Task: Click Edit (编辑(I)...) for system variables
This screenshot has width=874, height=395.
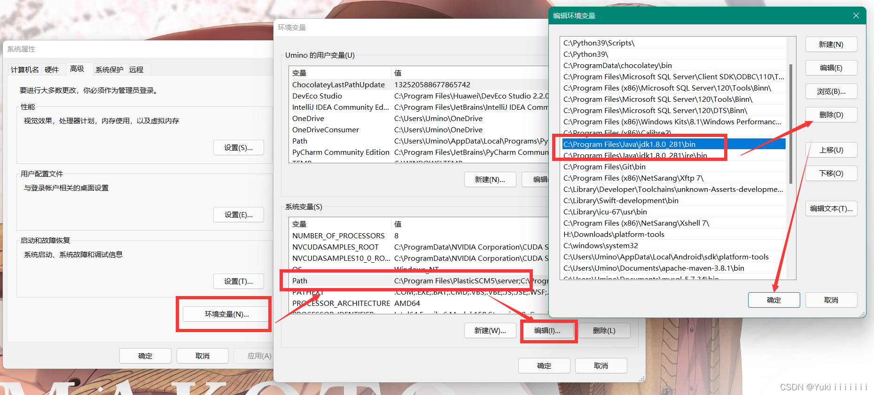Action: [x=547, y=330]
